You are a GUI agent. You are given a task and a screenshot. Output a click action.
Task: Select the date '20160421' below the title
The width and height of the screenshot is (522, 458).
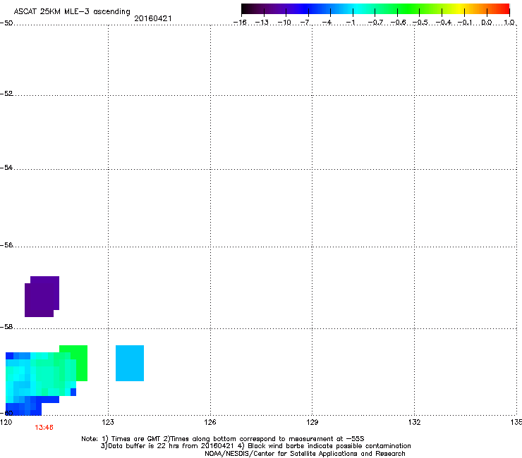point(153,18)
